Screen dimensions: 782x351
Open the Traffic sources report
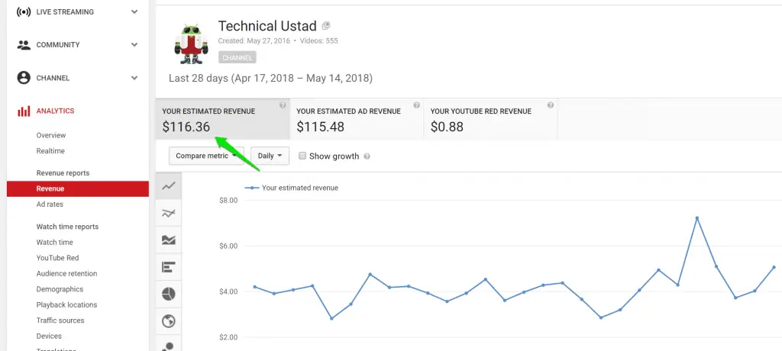coord(60,320)
